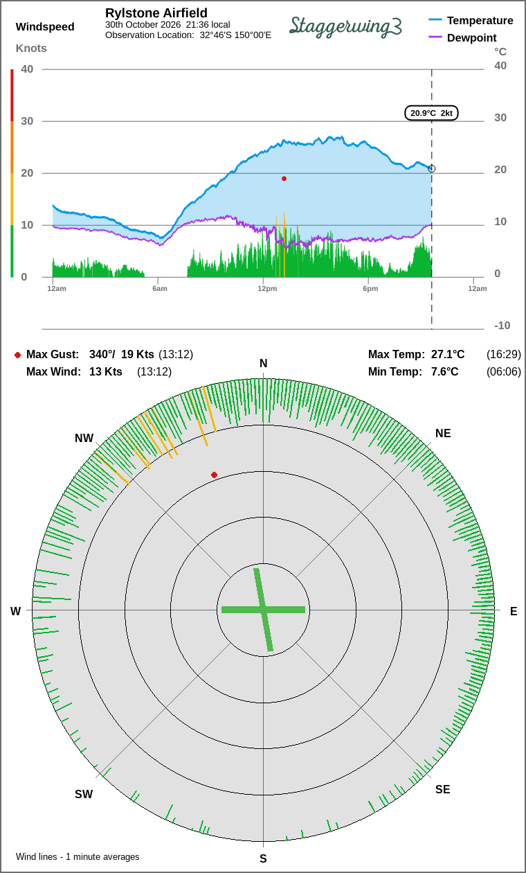Click the Observation Location coordinates
526x873 pixels.
[x=235, y=35]
